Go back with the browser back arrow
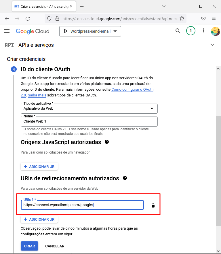 click(x=7, y=19)
